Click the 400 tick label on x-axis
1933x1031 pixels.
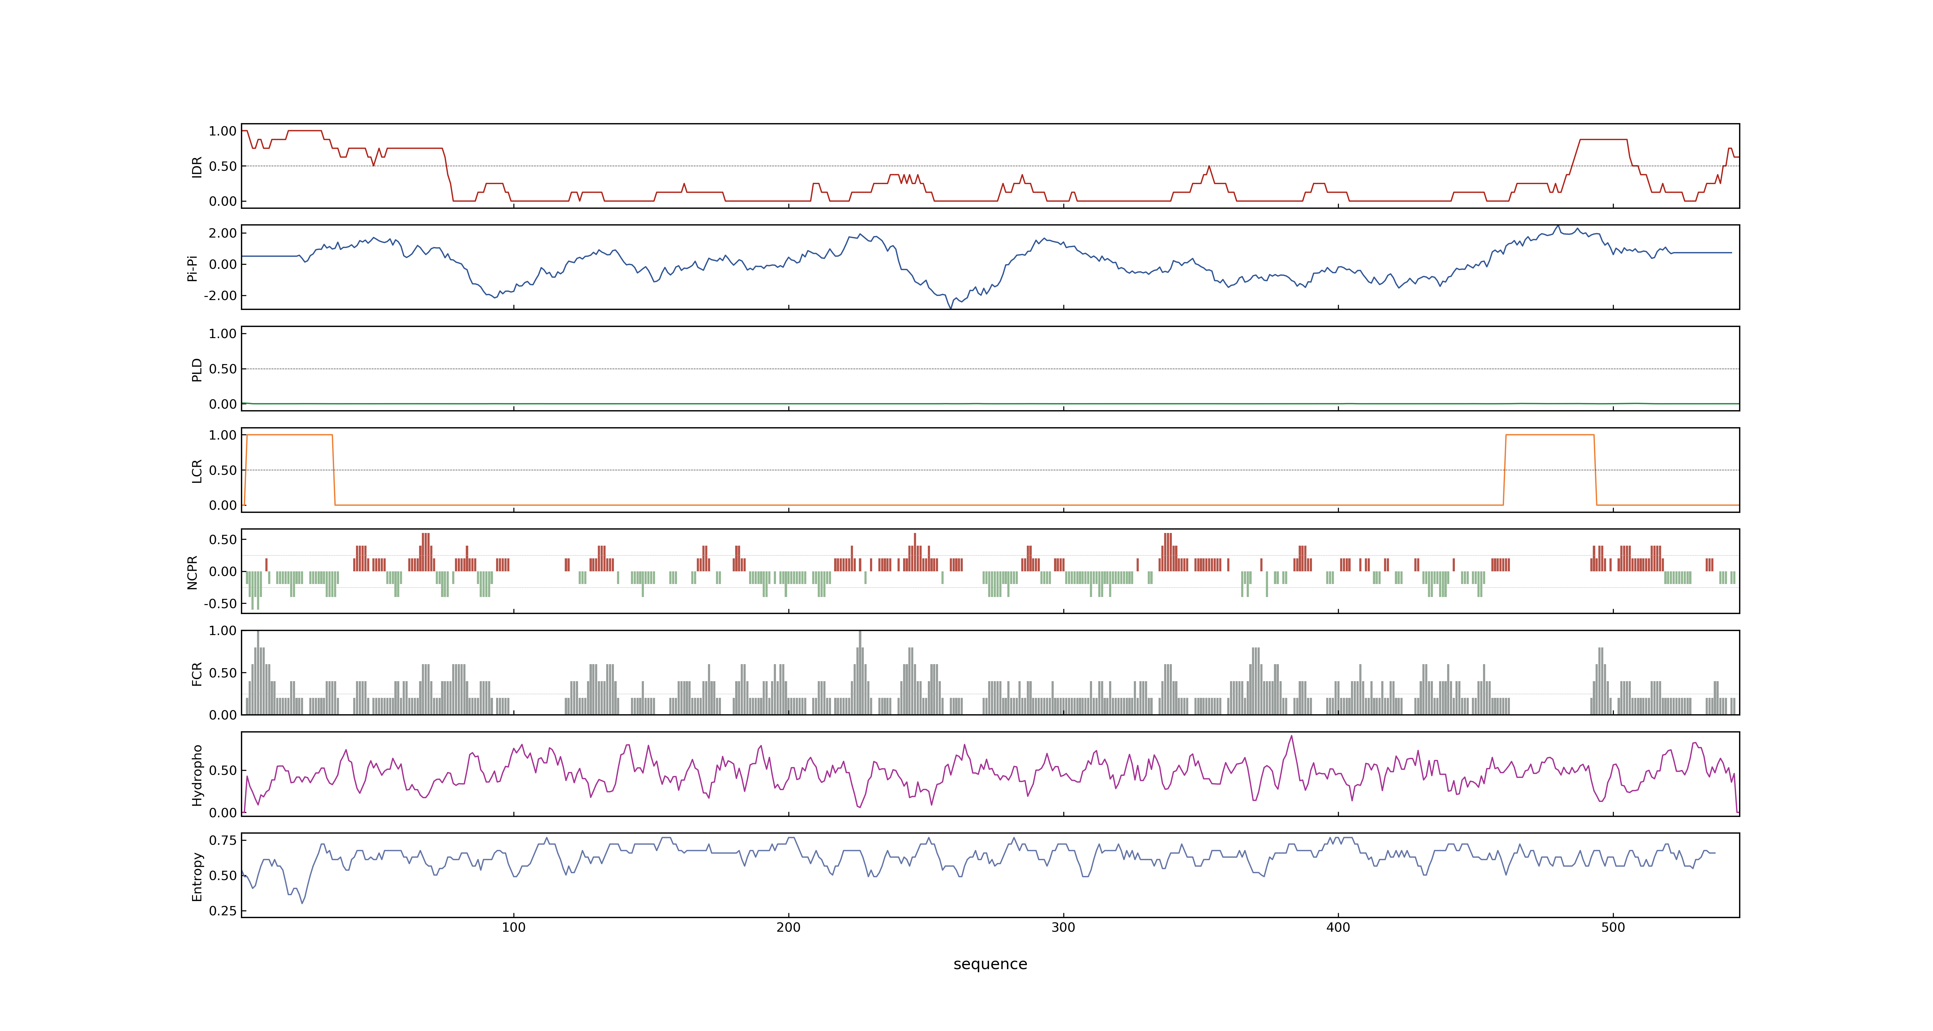click(1338, 927)
